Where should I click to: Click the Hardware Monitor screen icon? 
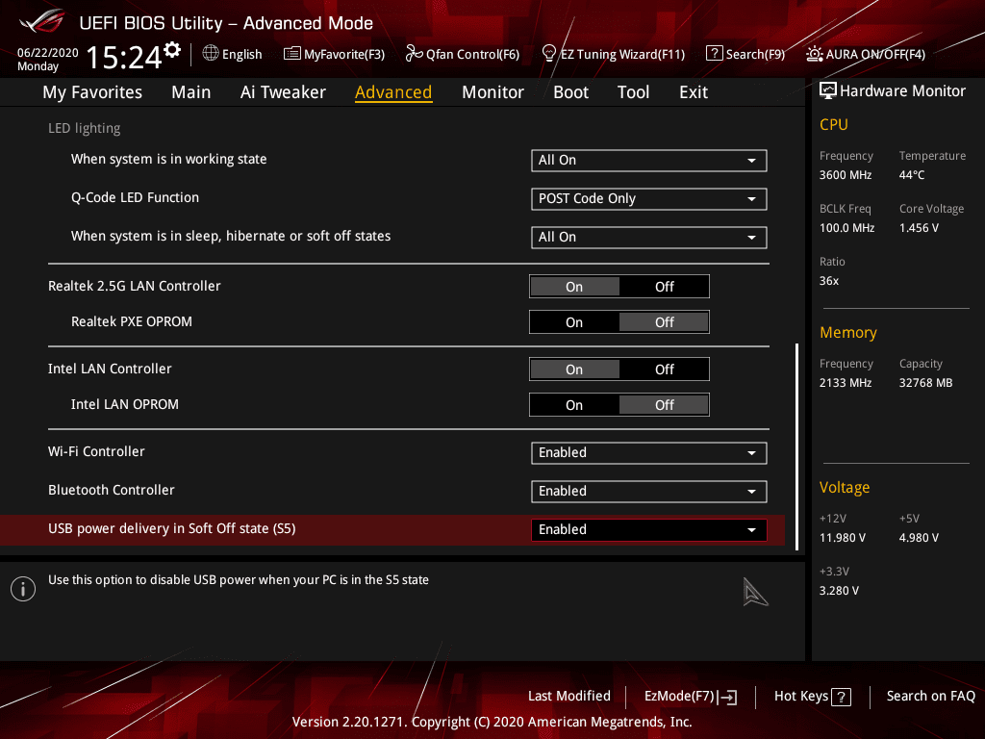(828, 91)
